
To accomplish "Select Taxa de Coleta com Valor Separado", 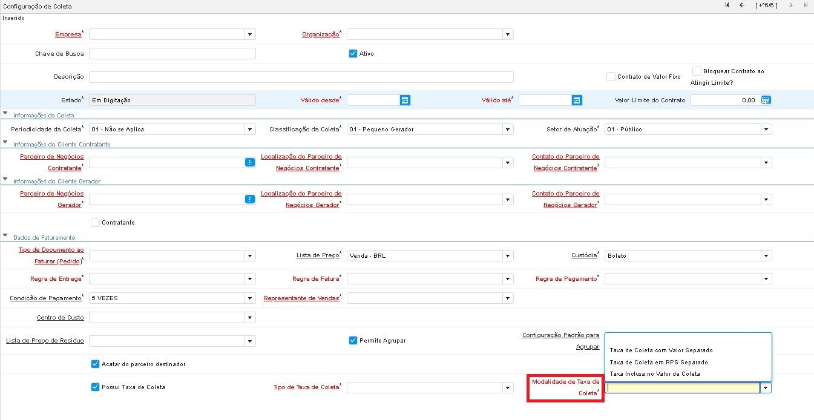I will (x=661, y=350).
